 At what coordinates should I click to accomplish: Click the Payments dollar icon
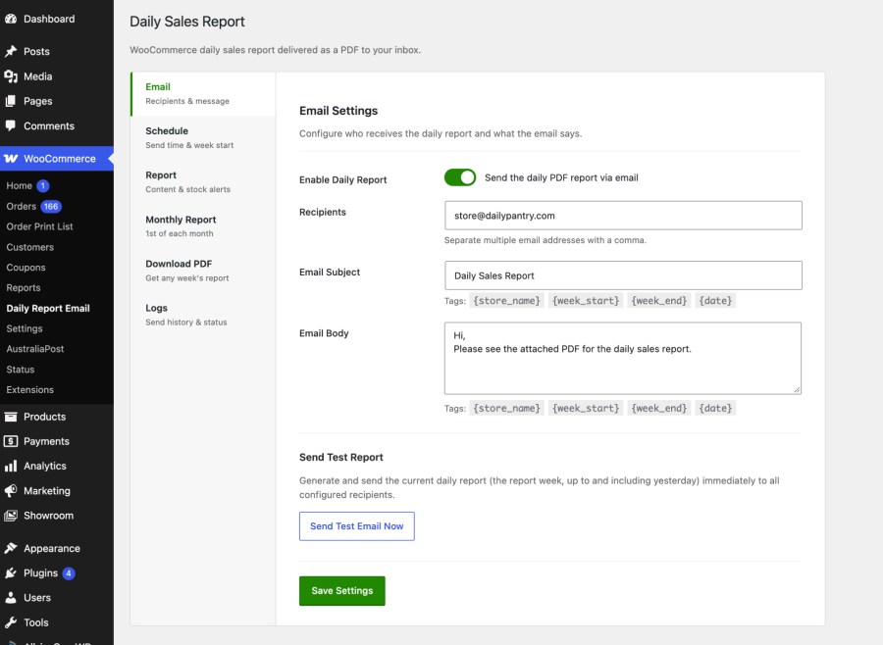[x=11, y=441]
